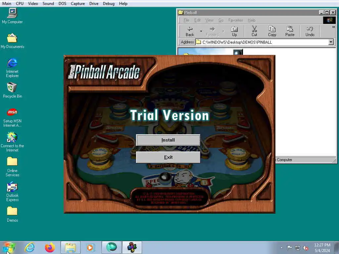This screenshot has height=254, width=339.
Task: Open the Demos folder icon
Action: (12, 214)
